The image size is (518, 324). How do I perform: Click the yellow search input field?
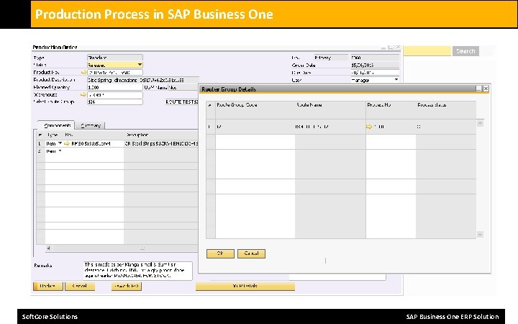click(x=427, y=51)
